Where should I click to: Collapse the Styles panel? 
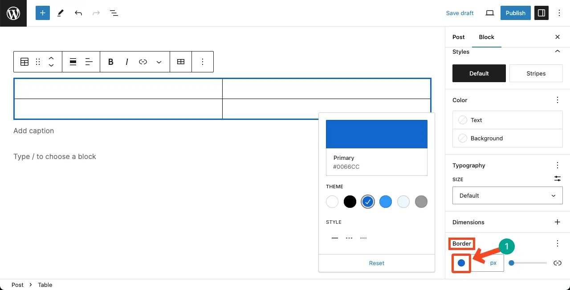(557, 52)
